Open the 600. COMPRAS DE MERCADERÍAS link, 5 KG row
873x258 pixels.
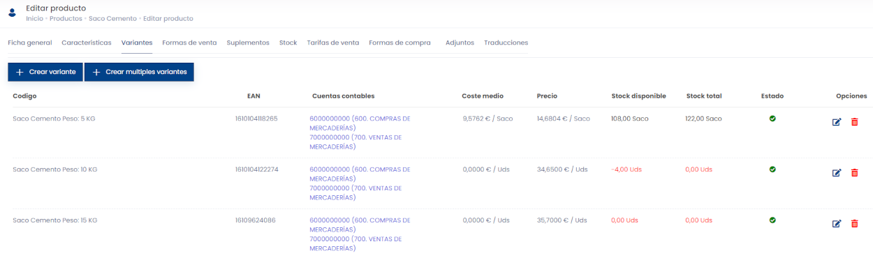pyautogui.click(x=360, y=123)
